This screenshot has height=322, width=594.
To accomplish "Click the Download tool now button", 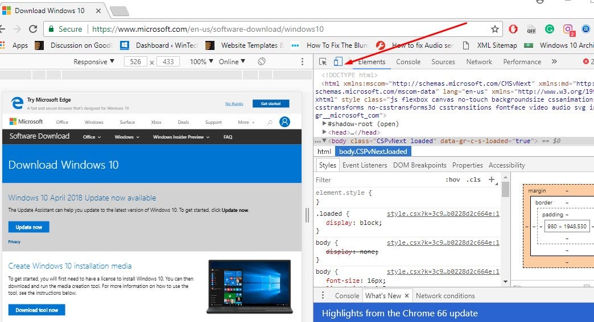I will 37,310.
